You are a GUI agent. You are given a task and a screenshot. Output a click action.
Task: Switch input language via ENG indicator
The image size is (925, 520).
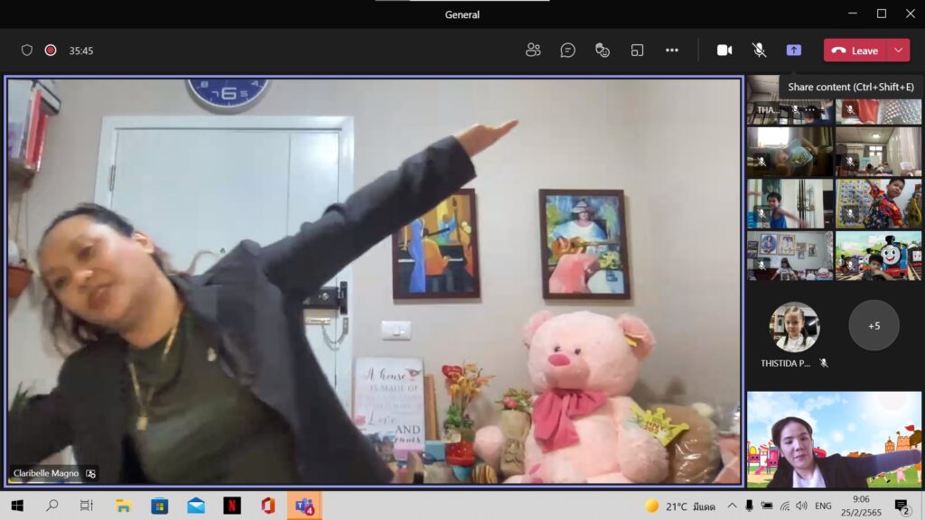tap(823, 506)
